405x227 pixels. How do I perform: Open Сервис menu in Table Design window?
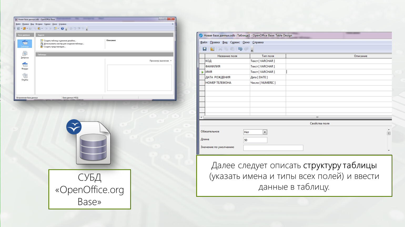235,42
